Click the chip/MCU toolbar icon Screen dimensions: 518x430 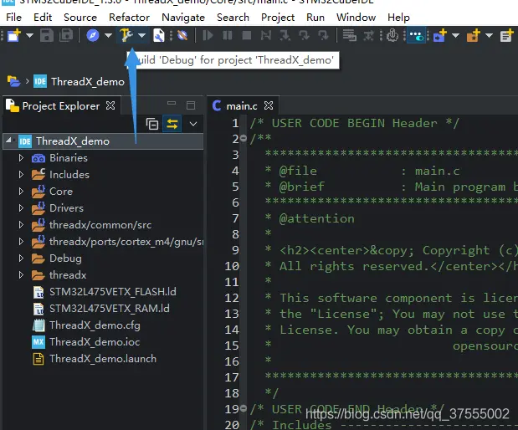click(392, 35)
